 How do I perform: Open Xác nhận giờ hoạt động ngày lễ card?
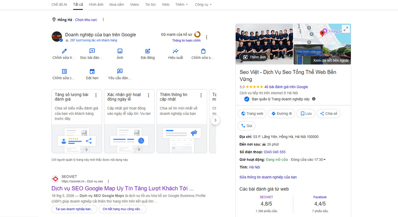tap(129, 121)
